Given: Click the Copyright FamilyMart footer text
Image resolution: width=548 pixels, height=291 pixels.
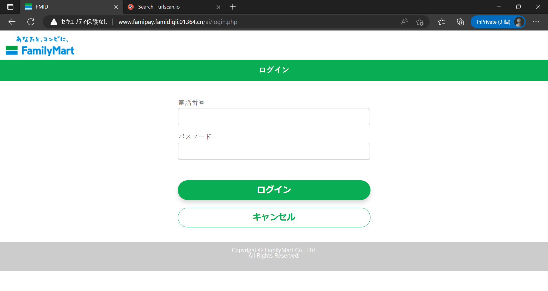Looking at the screenshot, I should (274, 253).
